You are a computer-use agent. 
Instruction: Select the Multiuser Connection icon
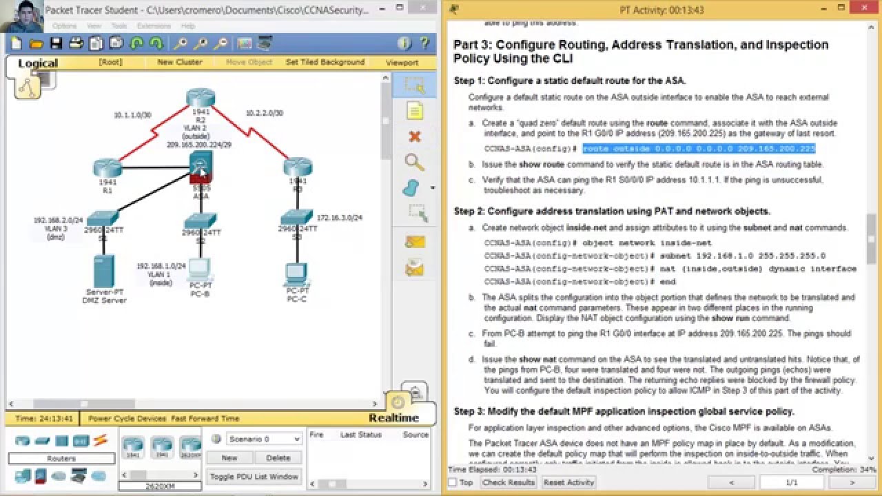point(99,476)
